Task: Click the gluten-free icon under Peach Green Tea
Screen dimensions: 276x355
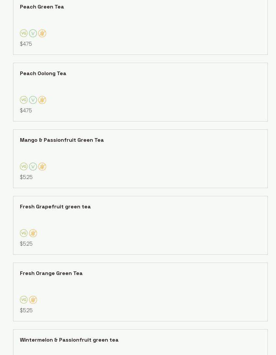Action: tap(42, 33)
